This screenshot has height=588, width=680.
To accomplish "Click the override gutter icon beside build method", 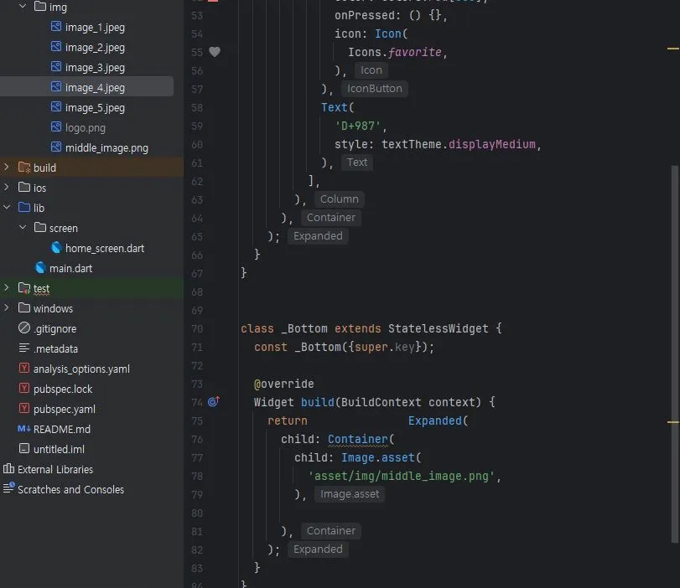I will [213, 402].
